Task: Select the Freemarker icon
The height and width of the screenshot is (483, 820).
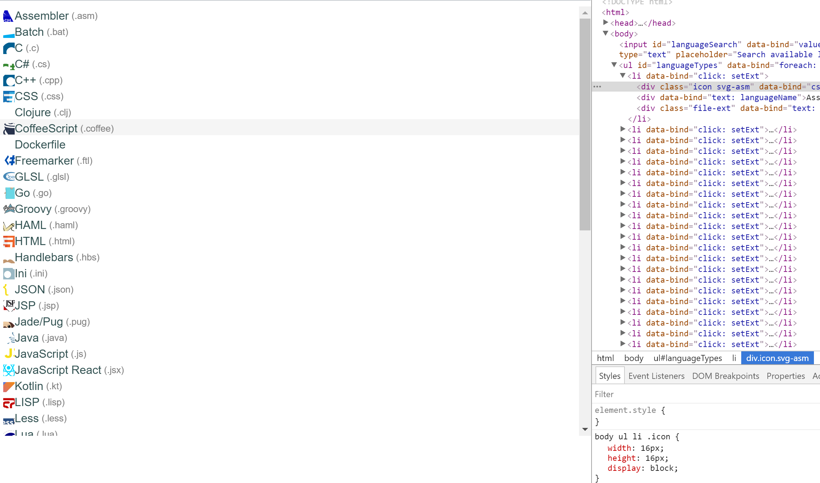Action: point(10,160)
